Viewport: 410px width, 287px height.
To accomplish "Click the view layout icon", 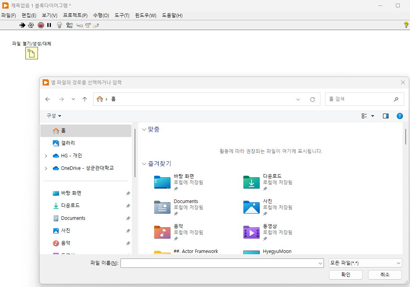I will [x=364, y=116].
